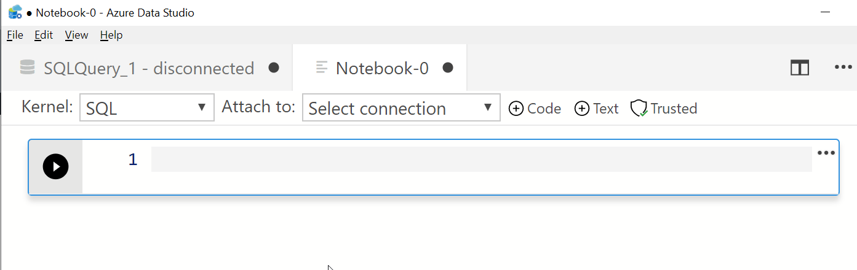Add a new Text cell

coord(596,109)
